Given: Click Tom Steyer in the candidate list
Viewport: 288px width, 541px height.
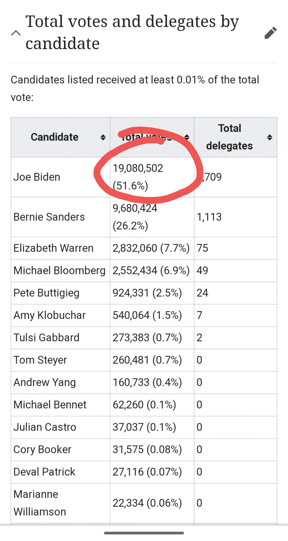Looking at the screenshot, I should [40, 360].
